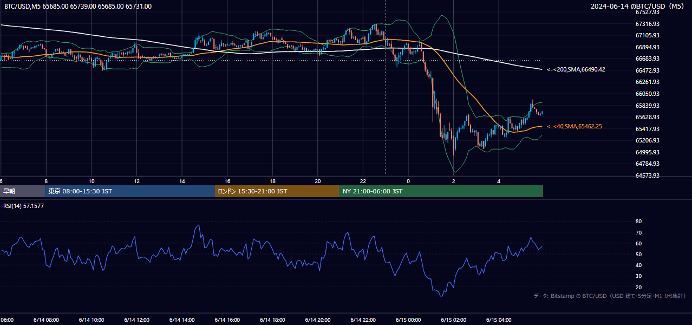Click the NY 21:00-06:00 JST session bar
Viewport: 692px width, 325px height.
(441, 191)
